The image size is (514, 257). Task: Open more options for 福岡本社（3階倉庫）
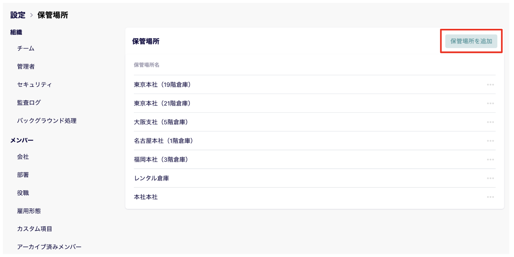[x=490, y=159]
